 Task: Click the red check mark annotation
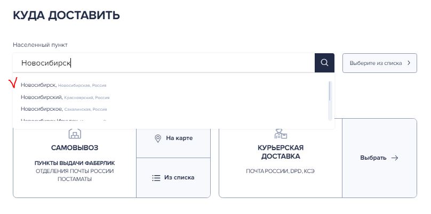(x=13, y=83)
